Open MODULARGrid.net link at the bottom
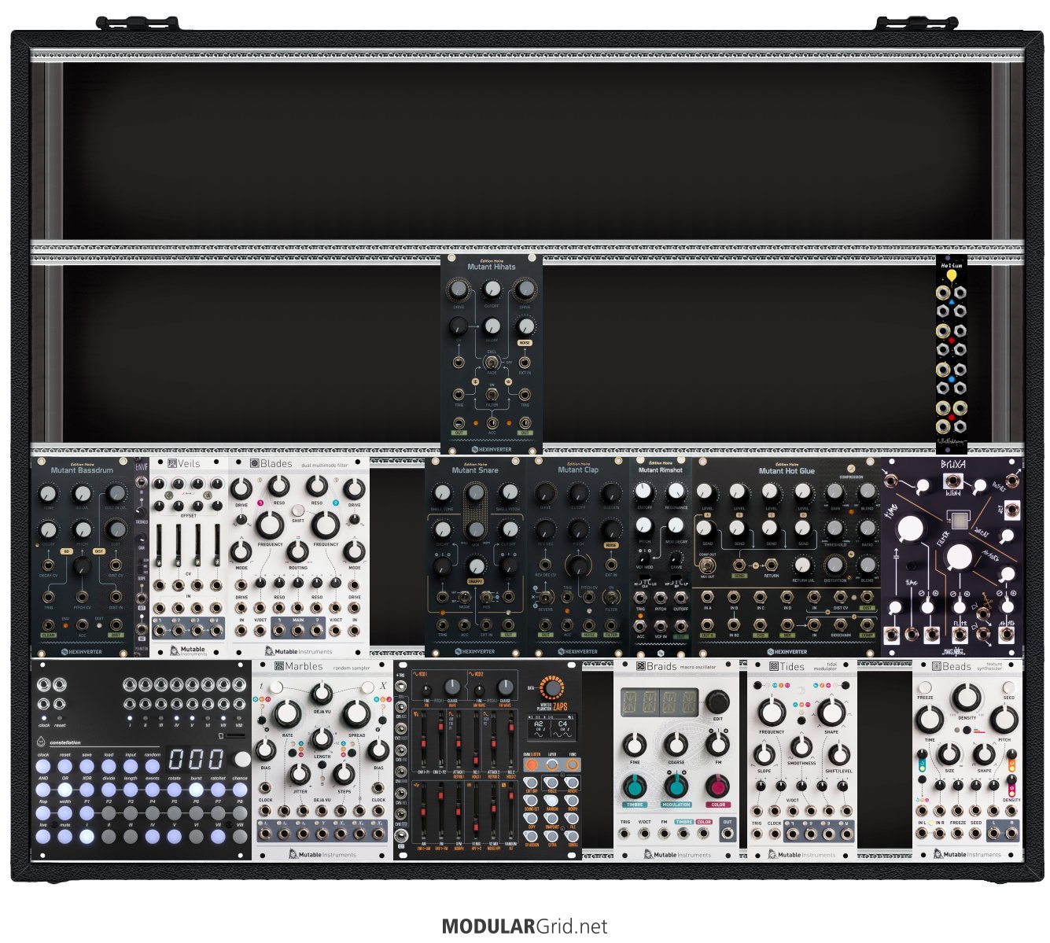1050x943 pixels. [525, 926]
